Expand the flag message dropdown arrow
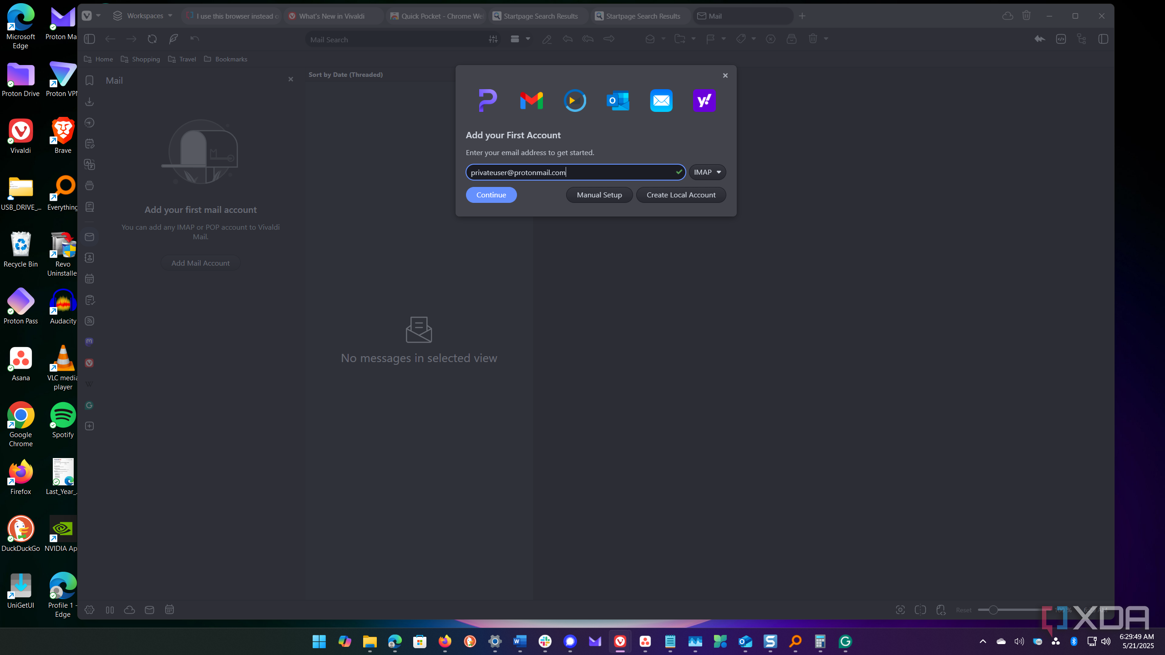1165x655 pixels. 724,39
